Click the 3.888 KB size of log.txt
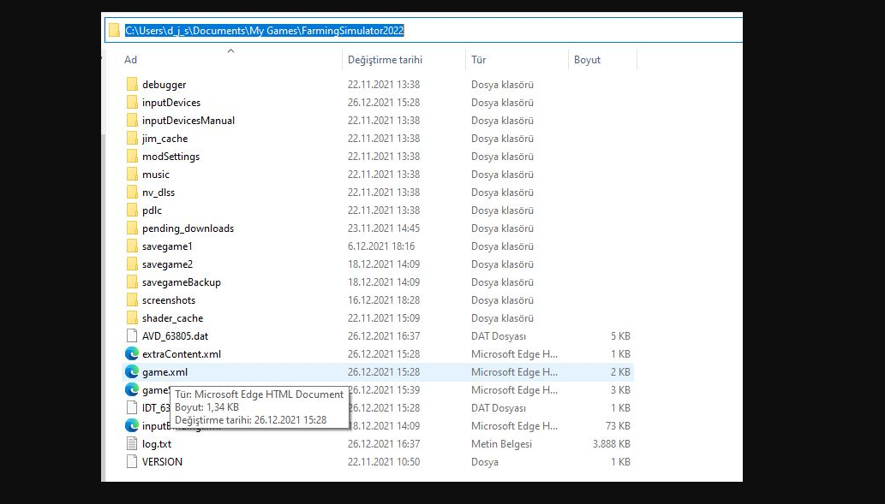The image size is (885, 504). pos(611,444)
